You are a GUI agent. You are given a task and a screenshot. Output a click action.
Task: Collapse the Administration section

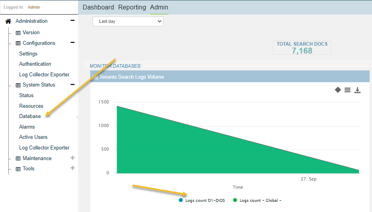coord(73,20)
